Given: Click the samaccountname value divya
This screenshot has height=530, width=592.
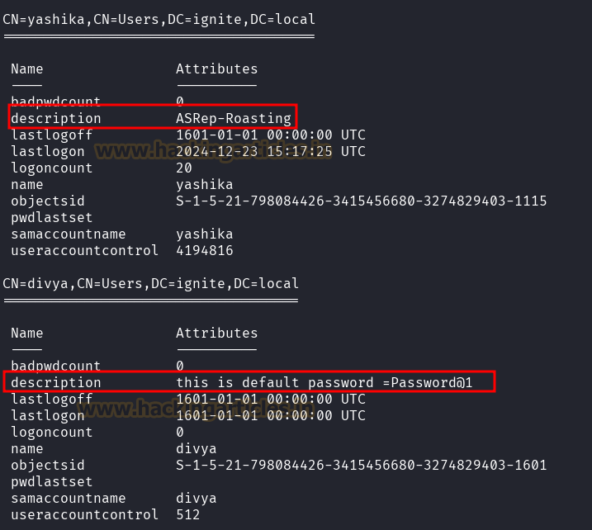Looking at the screenshot, I should click(x=197, y=499).
